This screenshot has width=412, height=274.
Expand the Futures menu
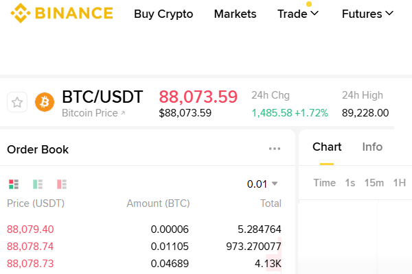(367, 14)
